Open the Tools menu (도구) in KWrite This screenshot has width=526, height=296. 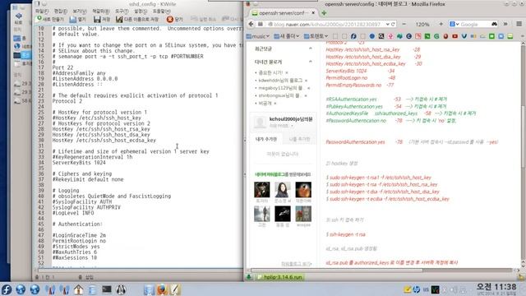click(x=122, y=11)
